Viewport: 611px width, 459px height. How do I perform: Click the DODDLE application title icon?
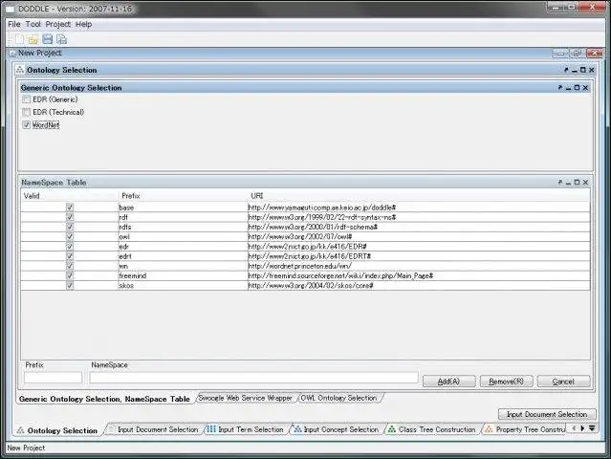click(x=11, y=9)
